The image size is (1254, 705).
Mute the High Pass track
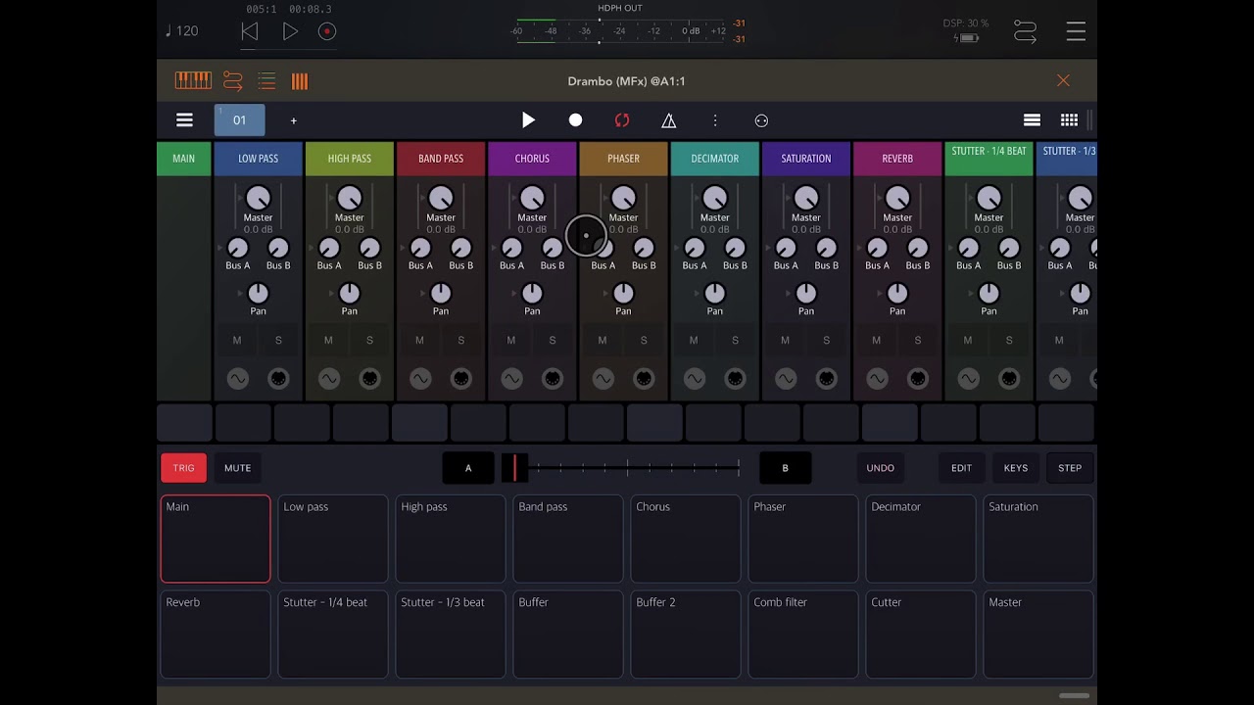click(328, 341)
